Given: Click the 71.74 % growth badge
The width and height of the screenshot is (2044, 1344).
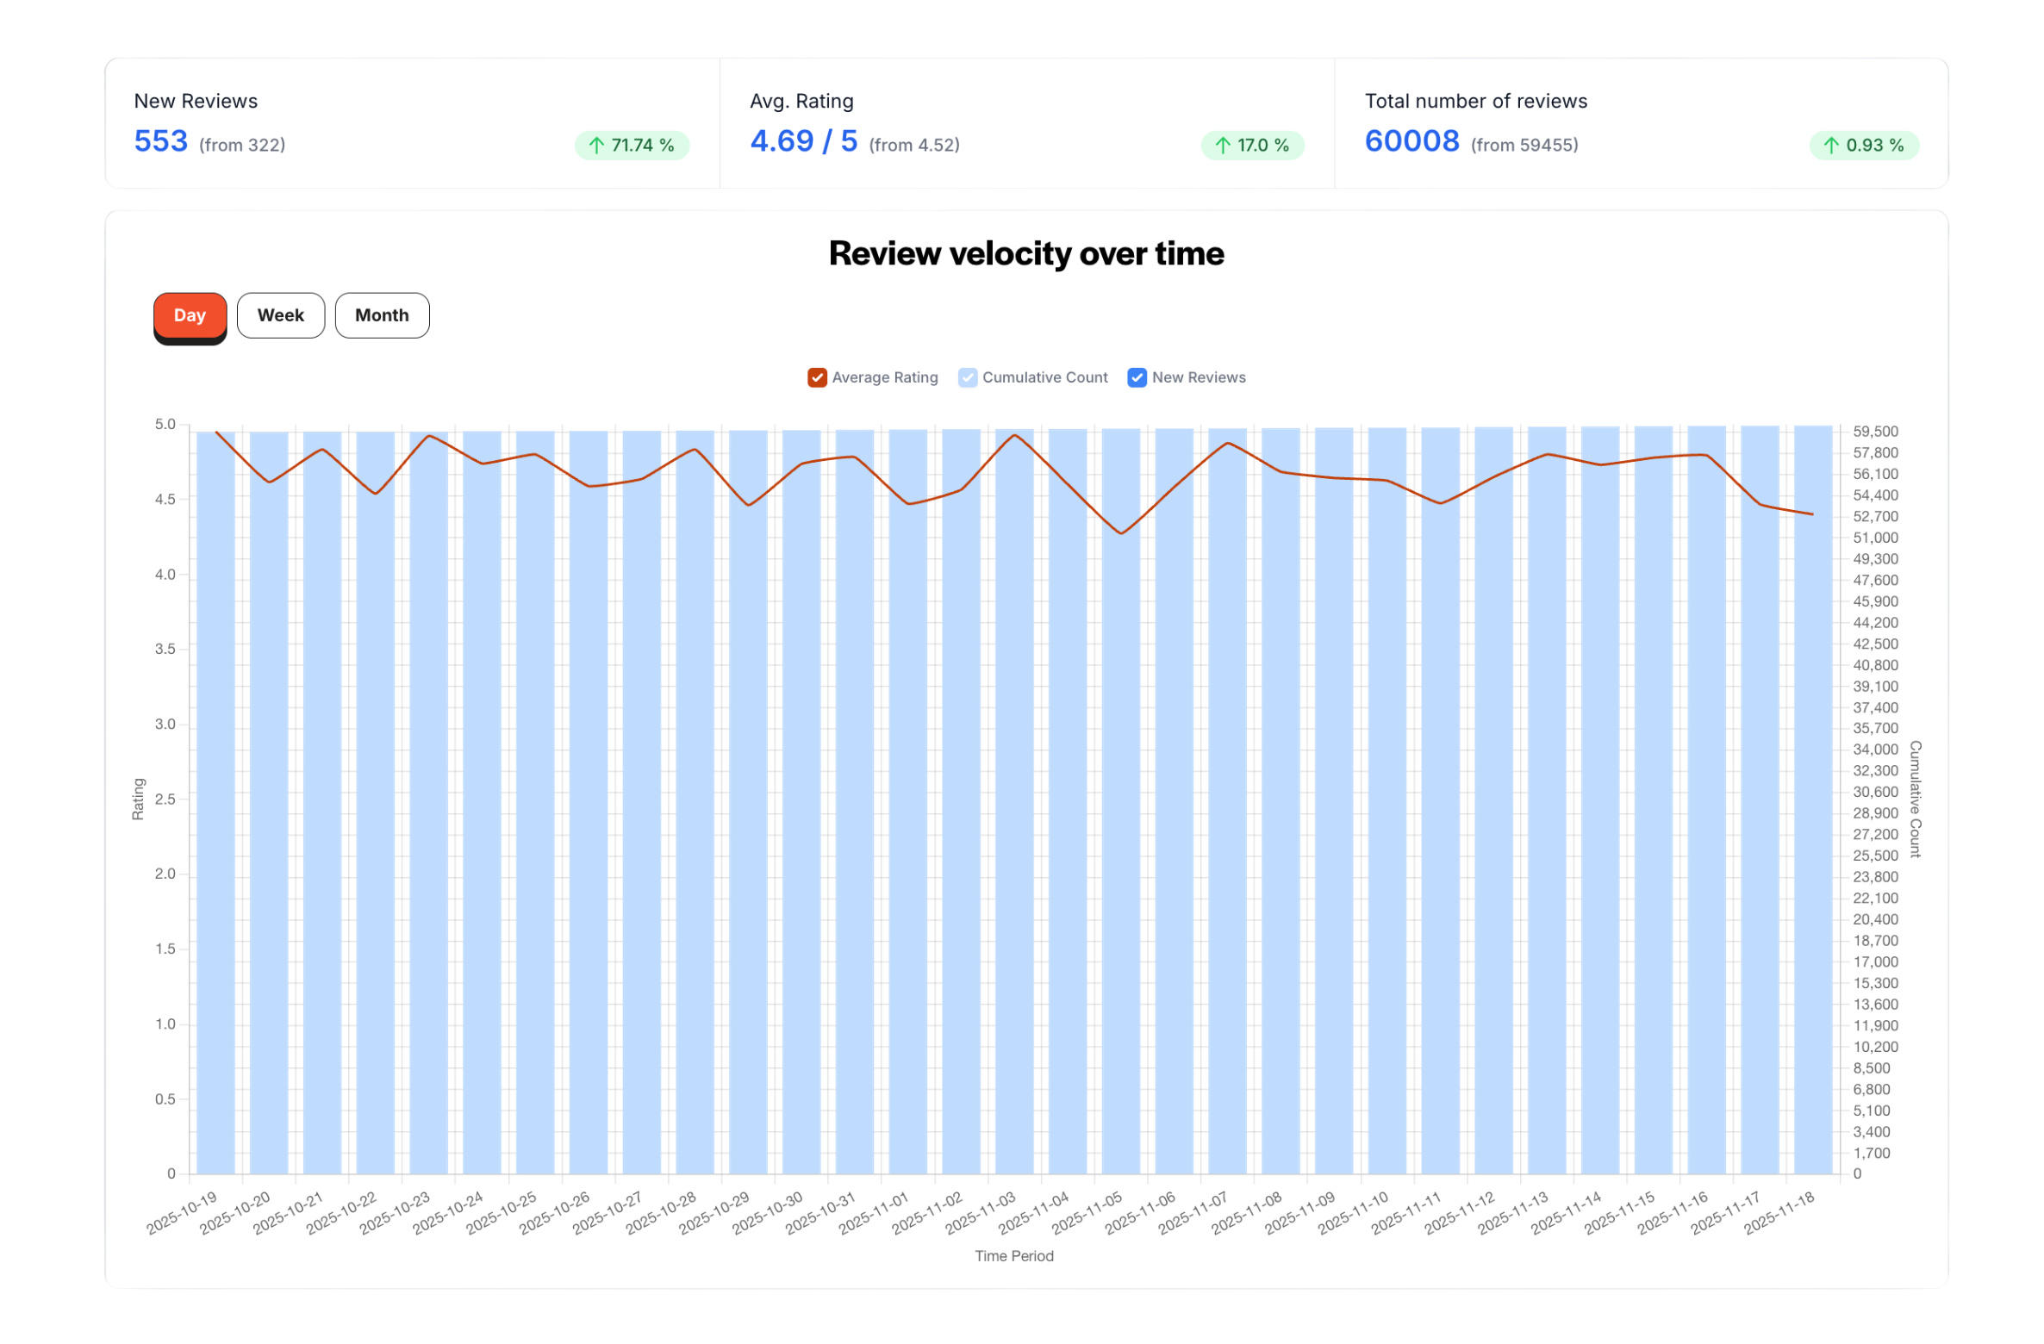Looking at the screenshot, I should pyautogui.click(x=632, y=146).
